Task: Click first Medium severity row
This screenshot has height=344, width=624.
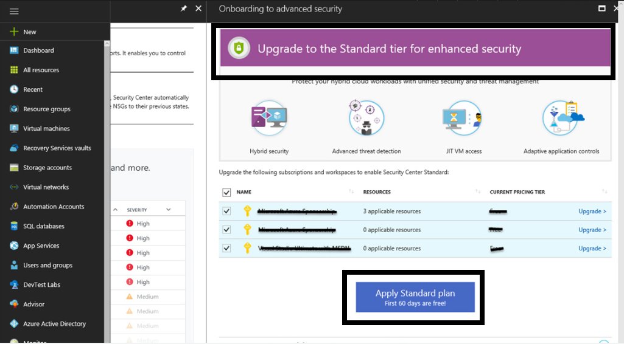Action: [148, 297]
